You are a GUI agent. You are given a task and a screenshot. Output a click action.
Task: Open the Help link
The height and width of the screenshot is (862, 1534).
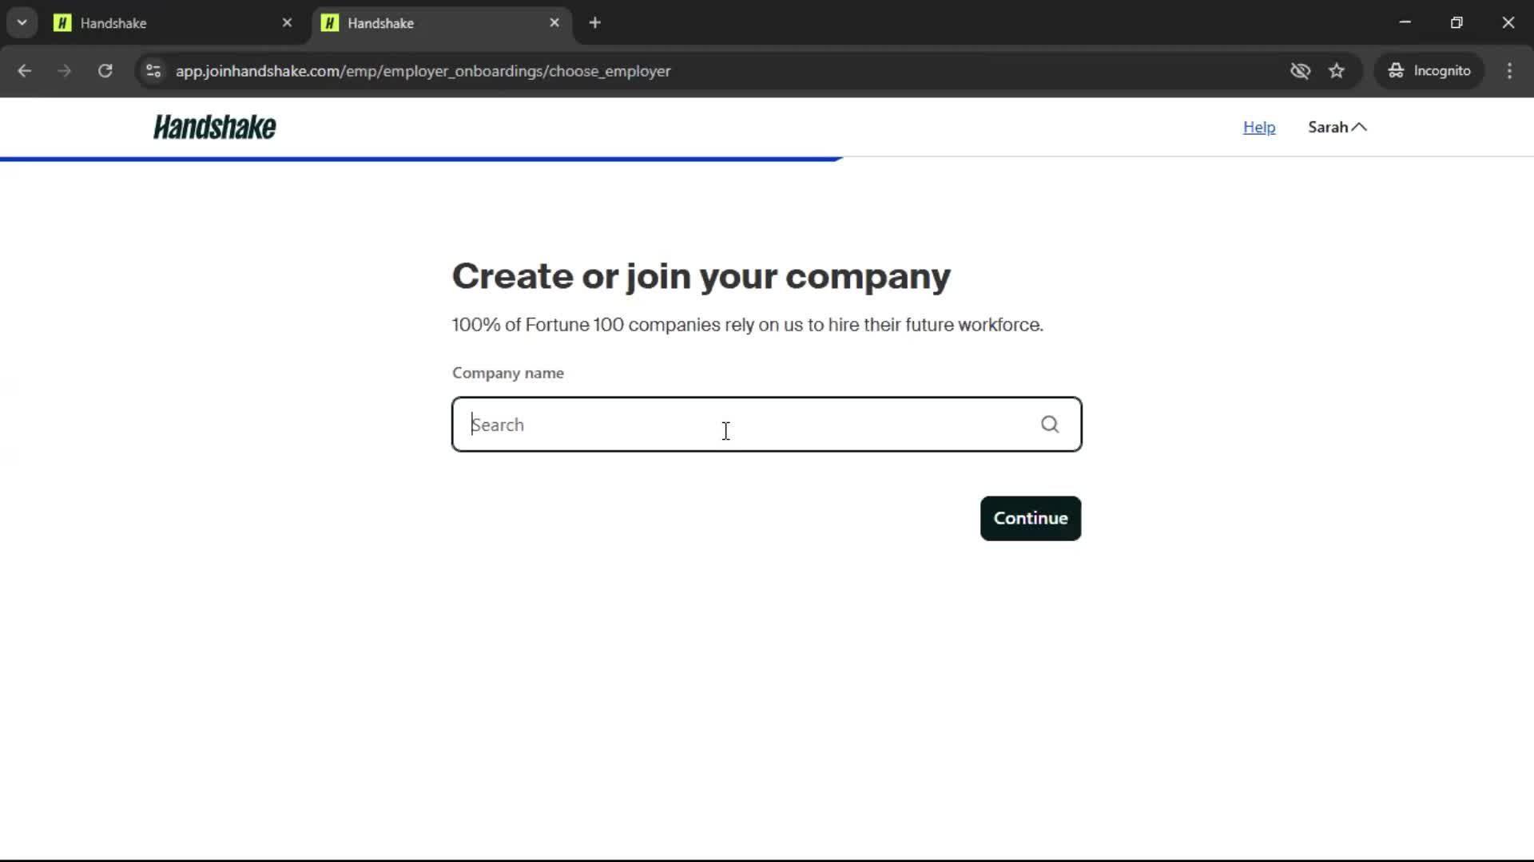(1259, 127)
